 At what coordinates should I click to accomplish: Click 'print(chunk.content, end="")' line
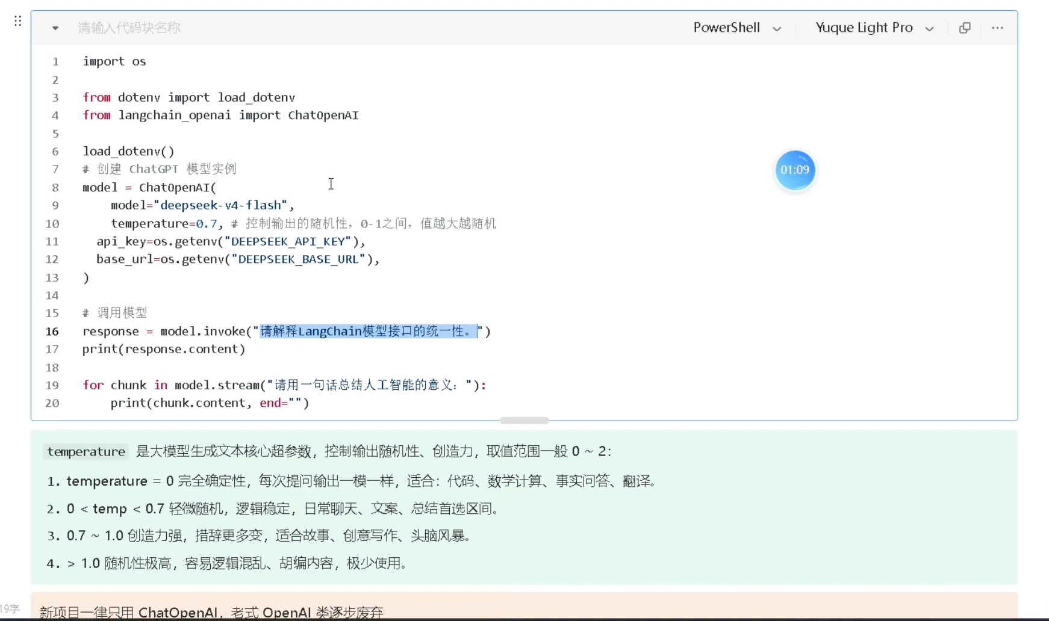[x=210, y=403]
